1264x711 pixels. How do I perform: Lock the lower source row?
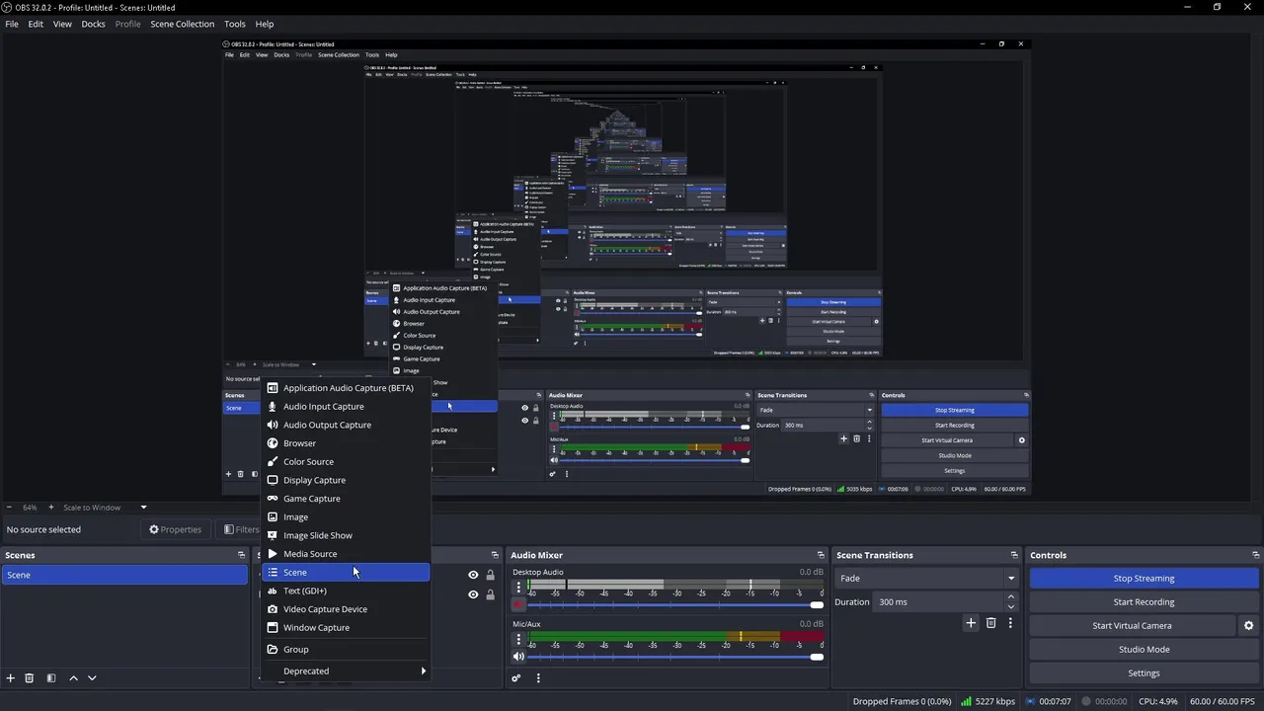490,594
